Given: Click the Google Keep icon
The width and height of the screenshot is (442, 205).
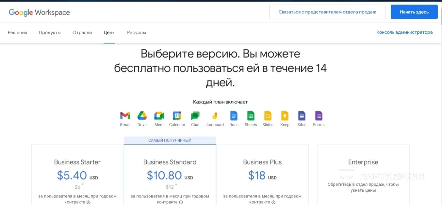Looking at the screenshot, I should click(285, 116).
